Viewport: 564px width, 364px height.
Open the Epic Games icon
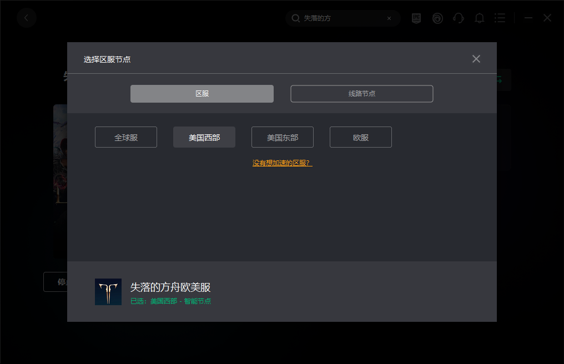click(416, 18)
